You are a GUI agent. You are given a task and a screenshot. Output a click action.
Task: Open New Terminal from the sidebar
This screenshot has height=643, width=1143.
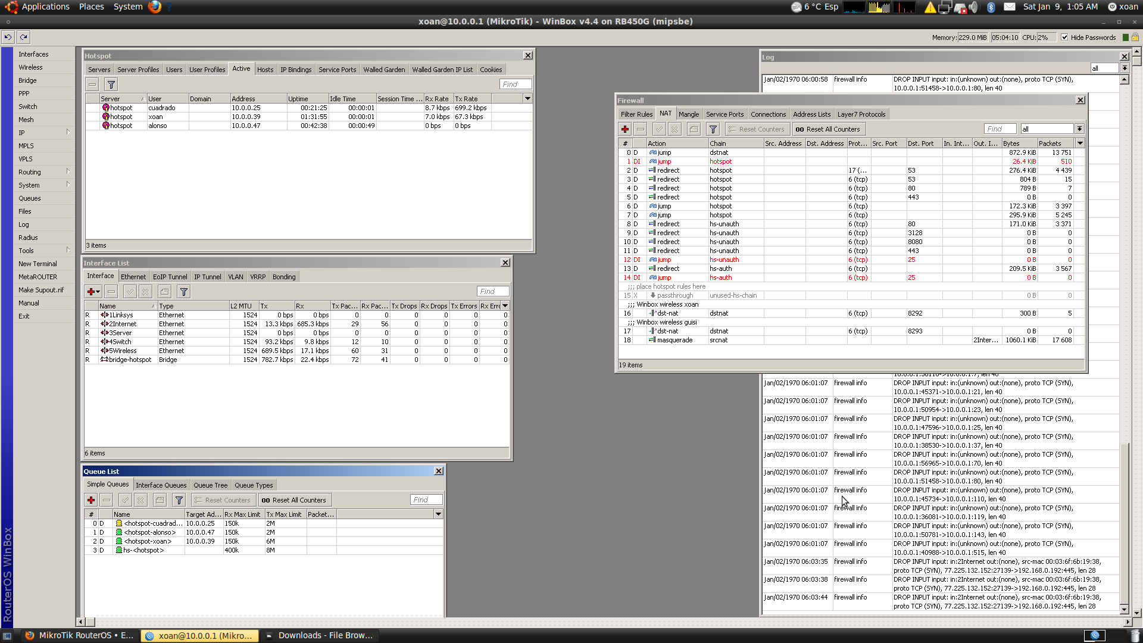38,264
